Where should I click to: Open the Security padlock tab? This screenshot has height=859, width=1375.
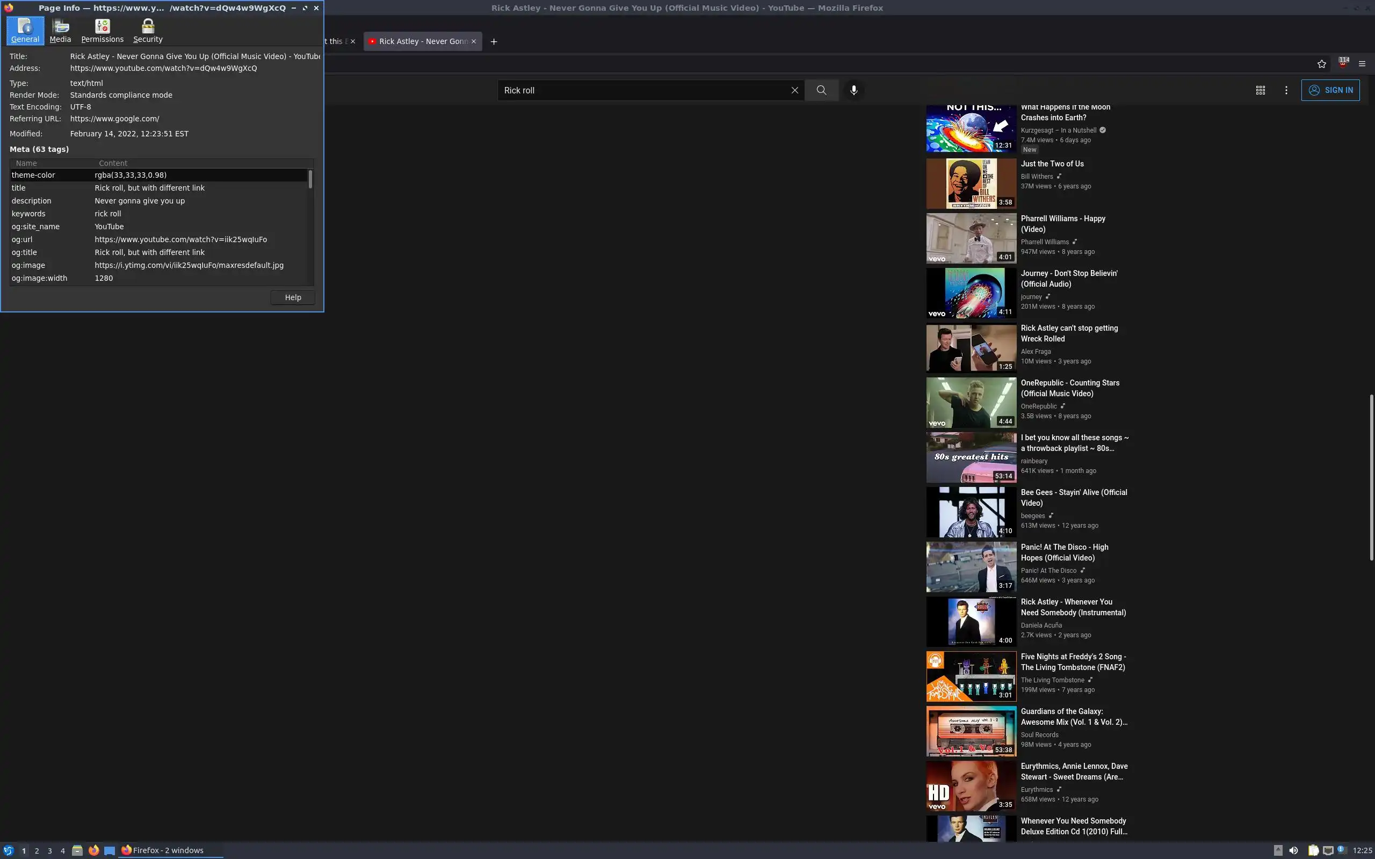tap(148, 31)
